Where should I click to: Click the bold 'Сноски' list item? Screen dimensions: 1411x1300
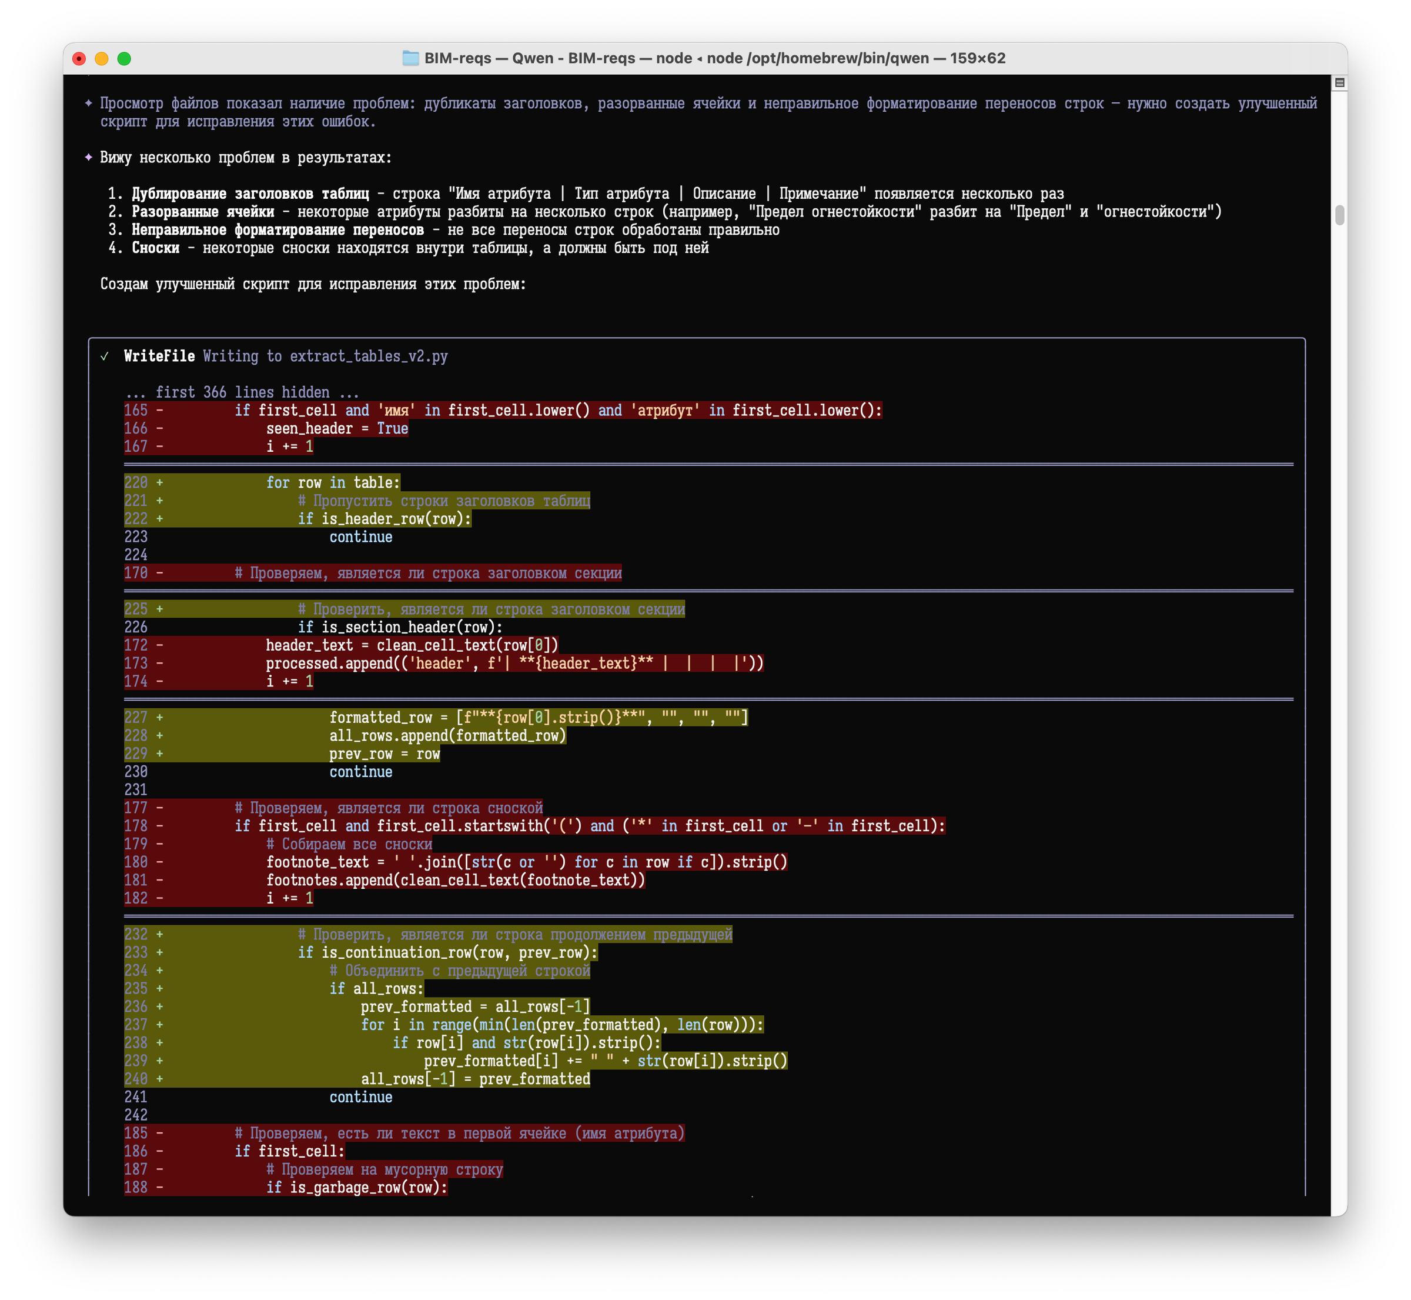point(155,248)
